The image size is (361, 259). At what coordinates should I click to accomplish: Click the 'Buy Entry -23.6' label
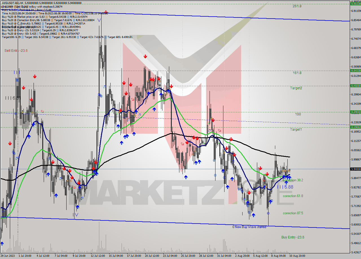pyautogui.click(x=293, y=237)
